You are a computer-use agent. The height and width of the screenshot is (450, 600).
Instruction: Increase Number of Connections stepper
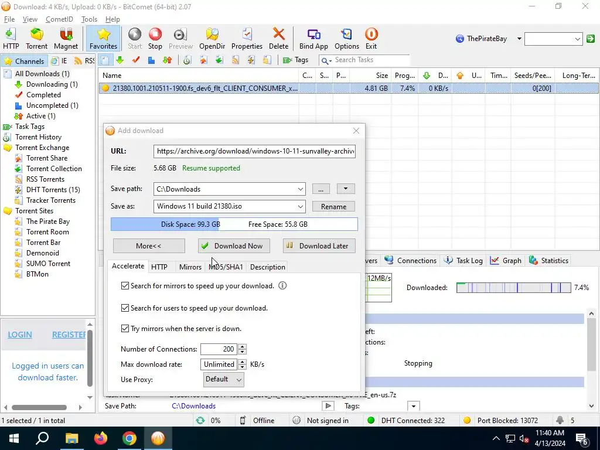point(242,346)
